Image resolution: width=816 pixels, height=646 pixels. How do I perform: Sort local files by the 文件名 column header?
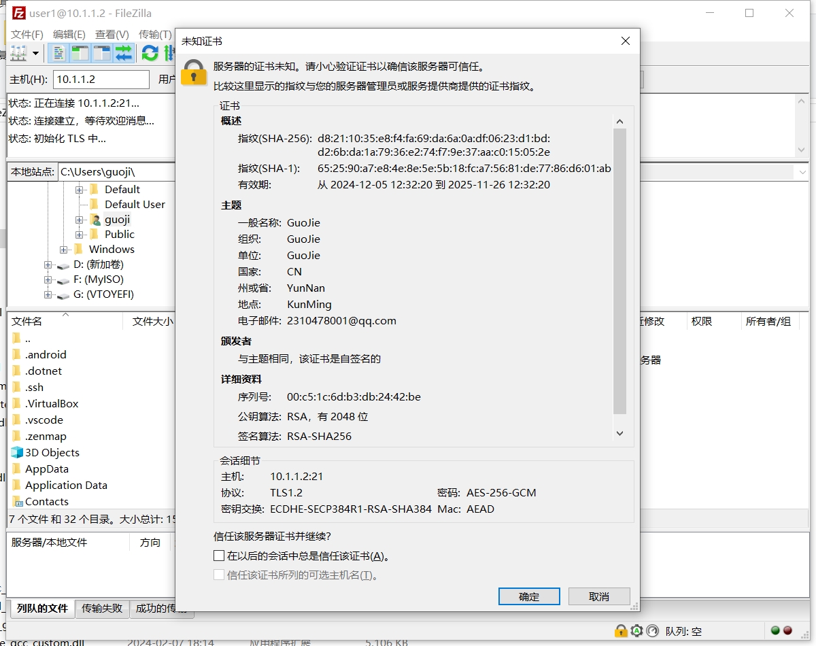coord(65,321)
